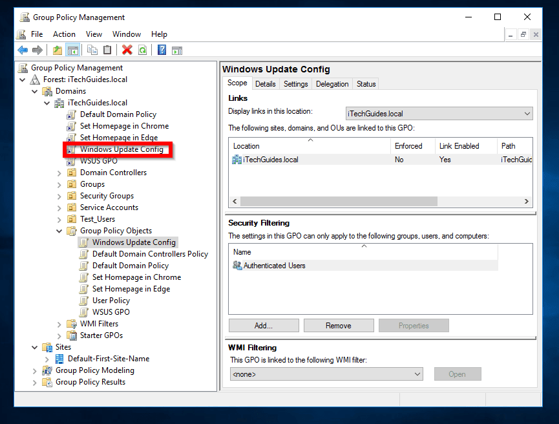Click the Sites node icon

coord(47,347)
